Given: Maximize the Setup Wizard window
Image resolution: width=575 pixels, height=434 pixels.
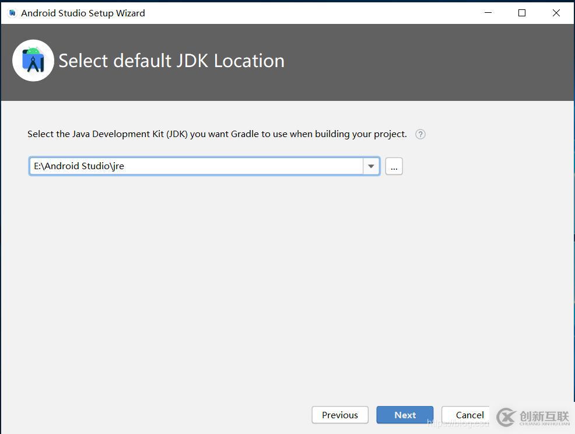Looking at the screenshot, I should click(522, 13).
